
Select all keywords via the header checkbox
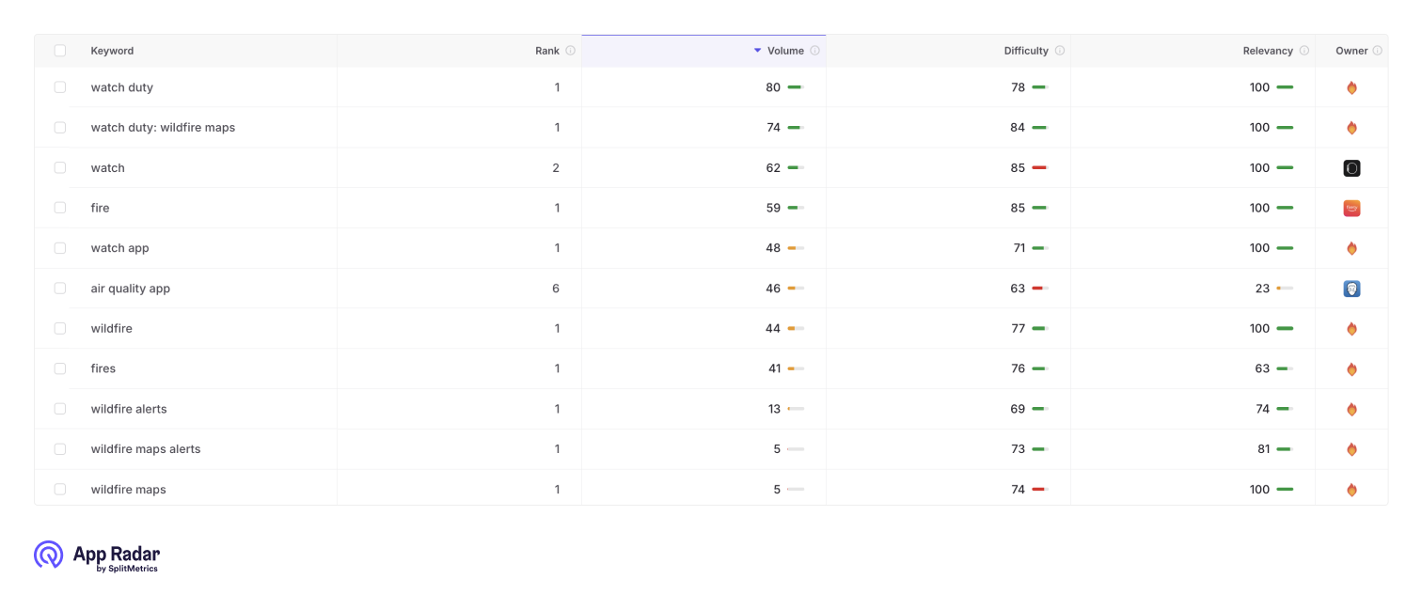tap(60, 51)
